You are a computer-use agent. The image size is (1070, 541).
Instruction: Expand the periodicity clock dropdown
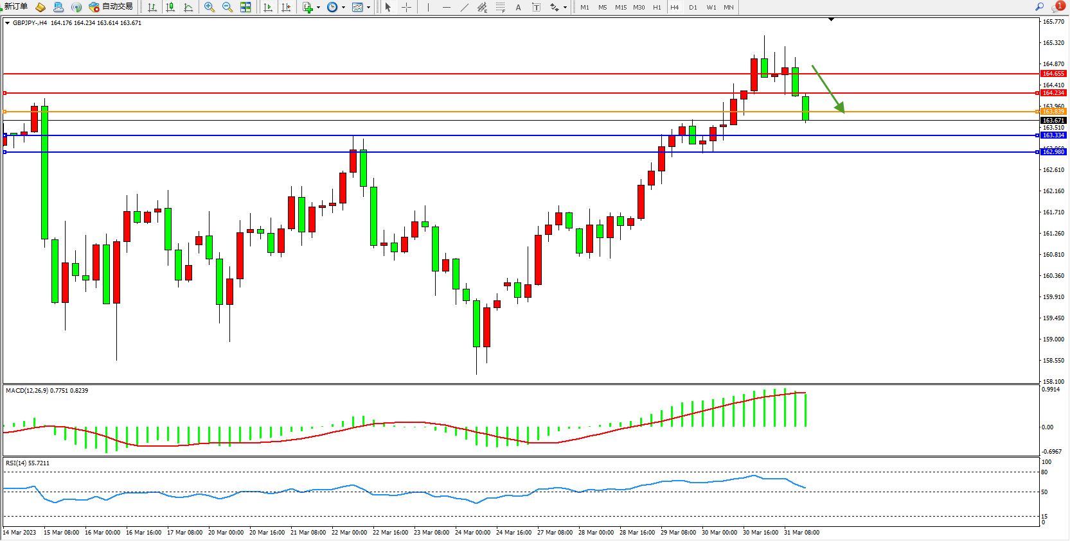(343, 8)
